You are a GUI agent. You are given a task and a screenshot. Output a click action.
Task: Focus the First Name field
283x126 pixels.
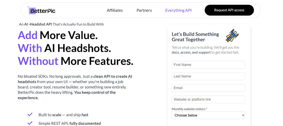click(x=208, y=65)
